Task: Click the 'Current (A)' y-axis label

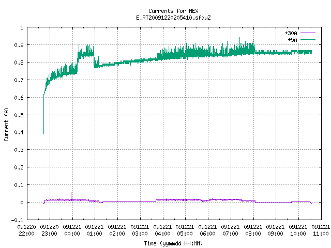Action: (x=6, y=124)
